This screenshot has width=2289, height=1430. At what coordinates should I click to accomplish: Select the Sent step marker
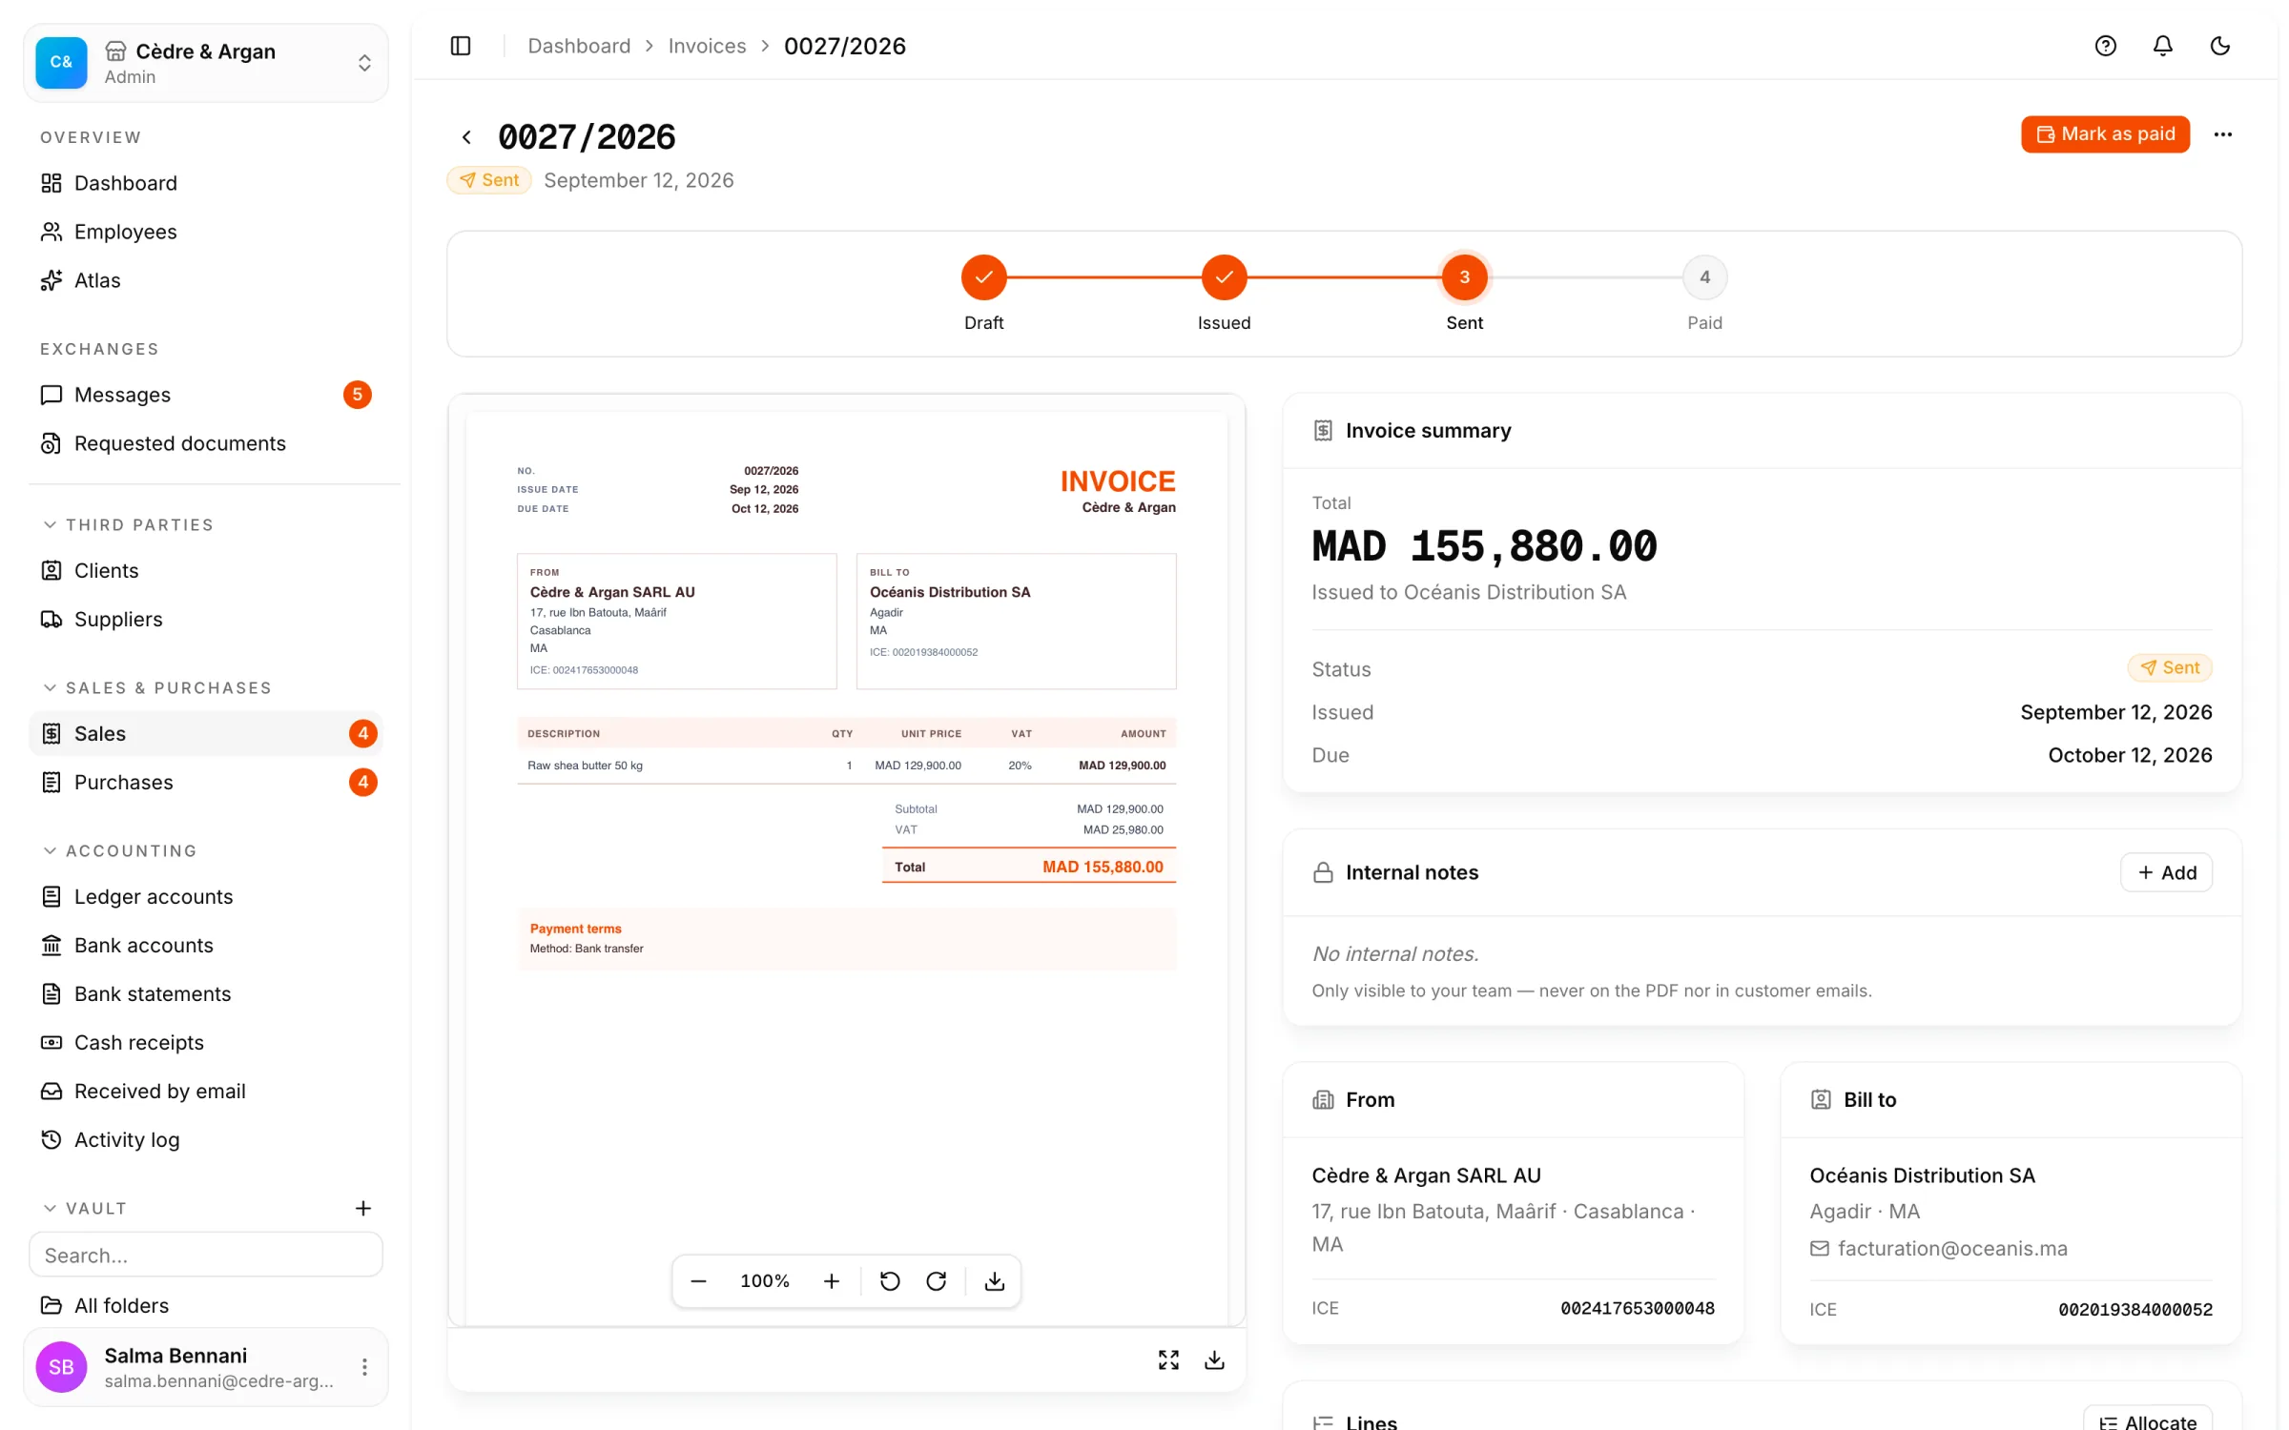point(1464,277)
